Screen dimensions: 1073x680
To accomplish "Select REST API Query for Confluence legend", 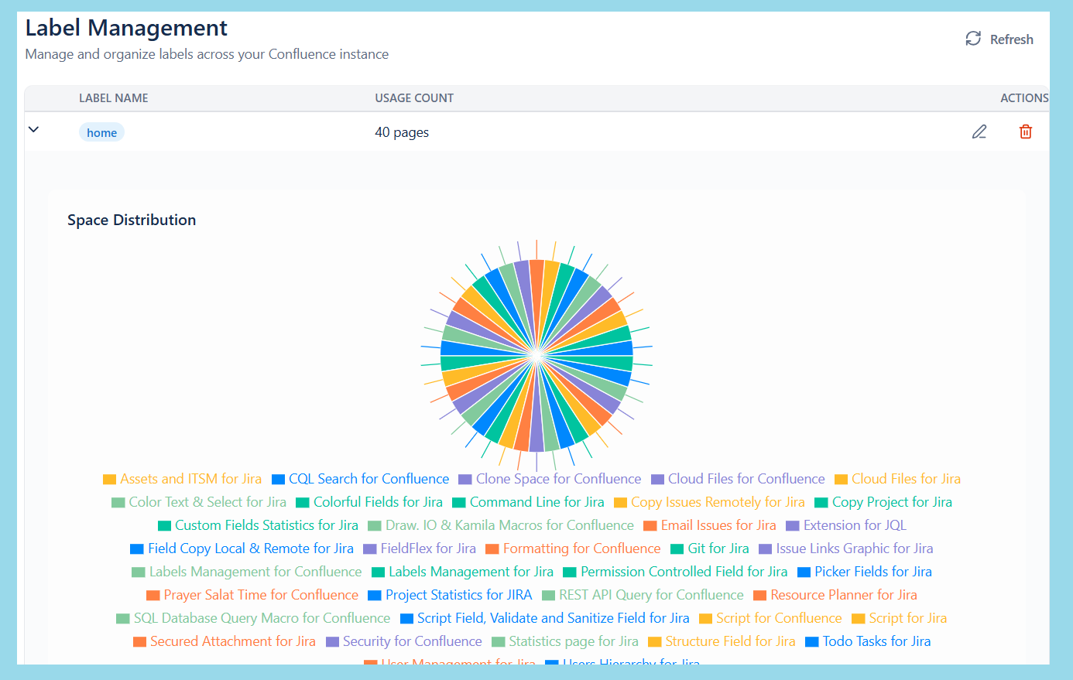I will [x=643, y=595].
